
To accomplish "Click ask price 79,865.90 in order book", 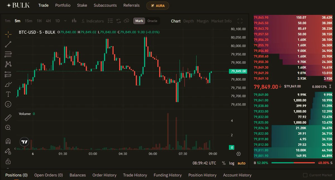I will pos(261,17).
